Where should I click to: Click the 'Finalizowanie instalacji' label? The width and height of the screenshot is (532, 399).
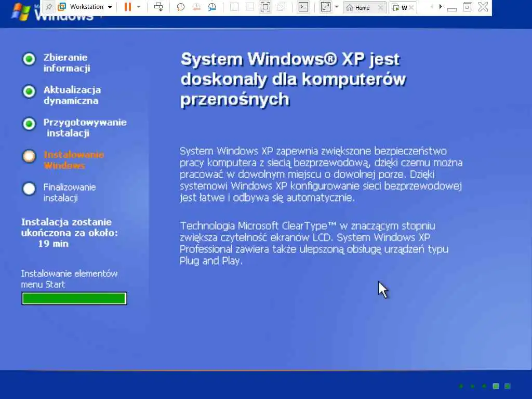coord(70,192)
